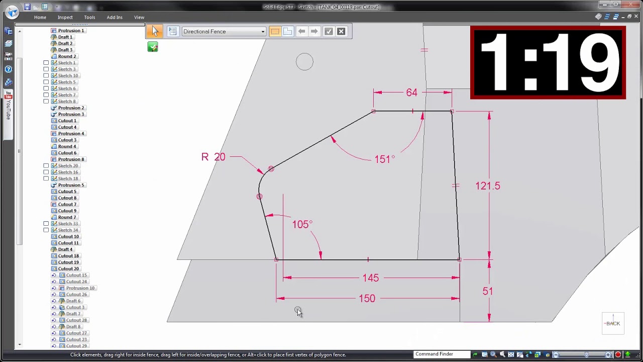Screen dimensions: 643x362
Task: Click the green upload arrow icon
Action: (x=627, y=354)
